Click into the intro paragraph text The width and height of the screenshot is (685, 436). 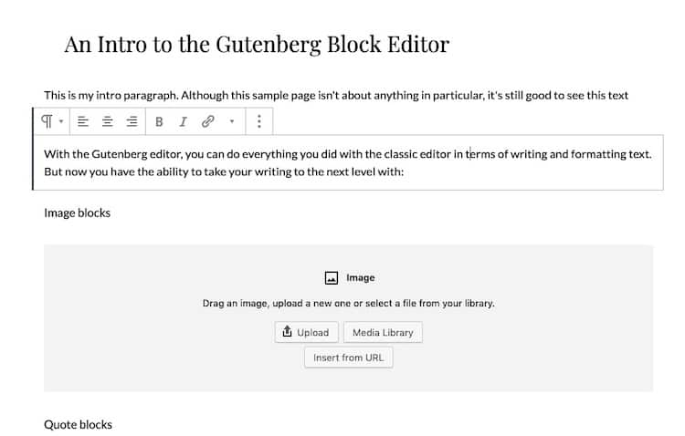tap(336, 95)
